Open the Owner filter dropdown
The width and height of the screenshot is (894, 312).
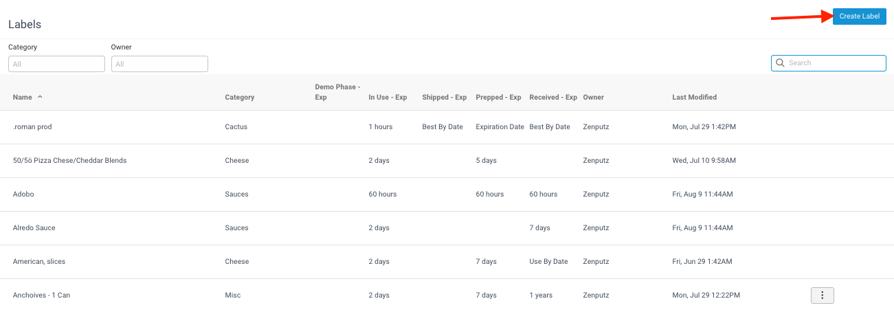[x=159, y=64]
